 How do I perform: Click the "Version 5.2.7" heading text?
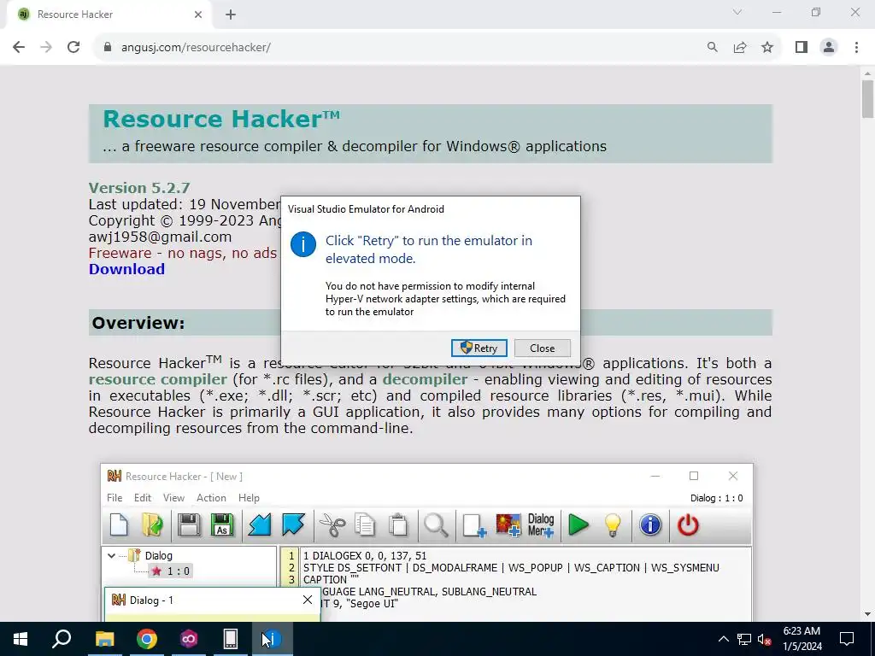point(139,187)
